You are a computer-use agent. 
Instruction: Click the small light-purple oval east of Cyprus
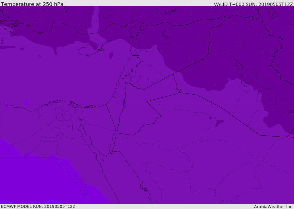tap(111, 55)
